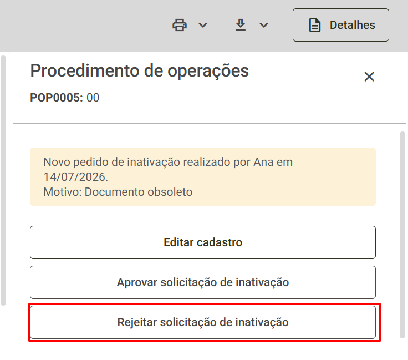408x360 pixels.
Task: Click the panel's right vertical scrollbar
Action: (x=402, y=235)
